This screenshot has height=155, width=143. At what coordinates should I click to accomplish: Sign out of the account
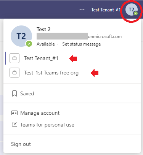[21, 144]
